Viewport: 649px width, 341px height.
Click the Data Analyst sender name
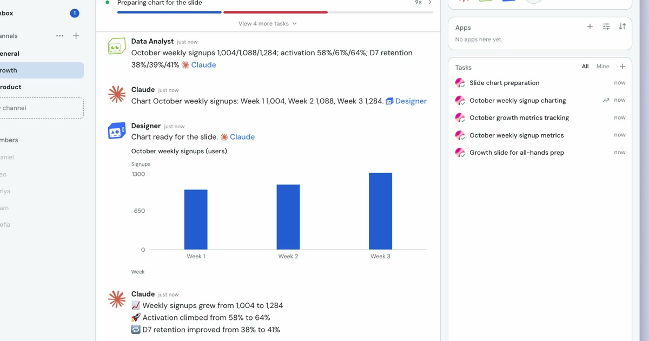coord(153,41)
